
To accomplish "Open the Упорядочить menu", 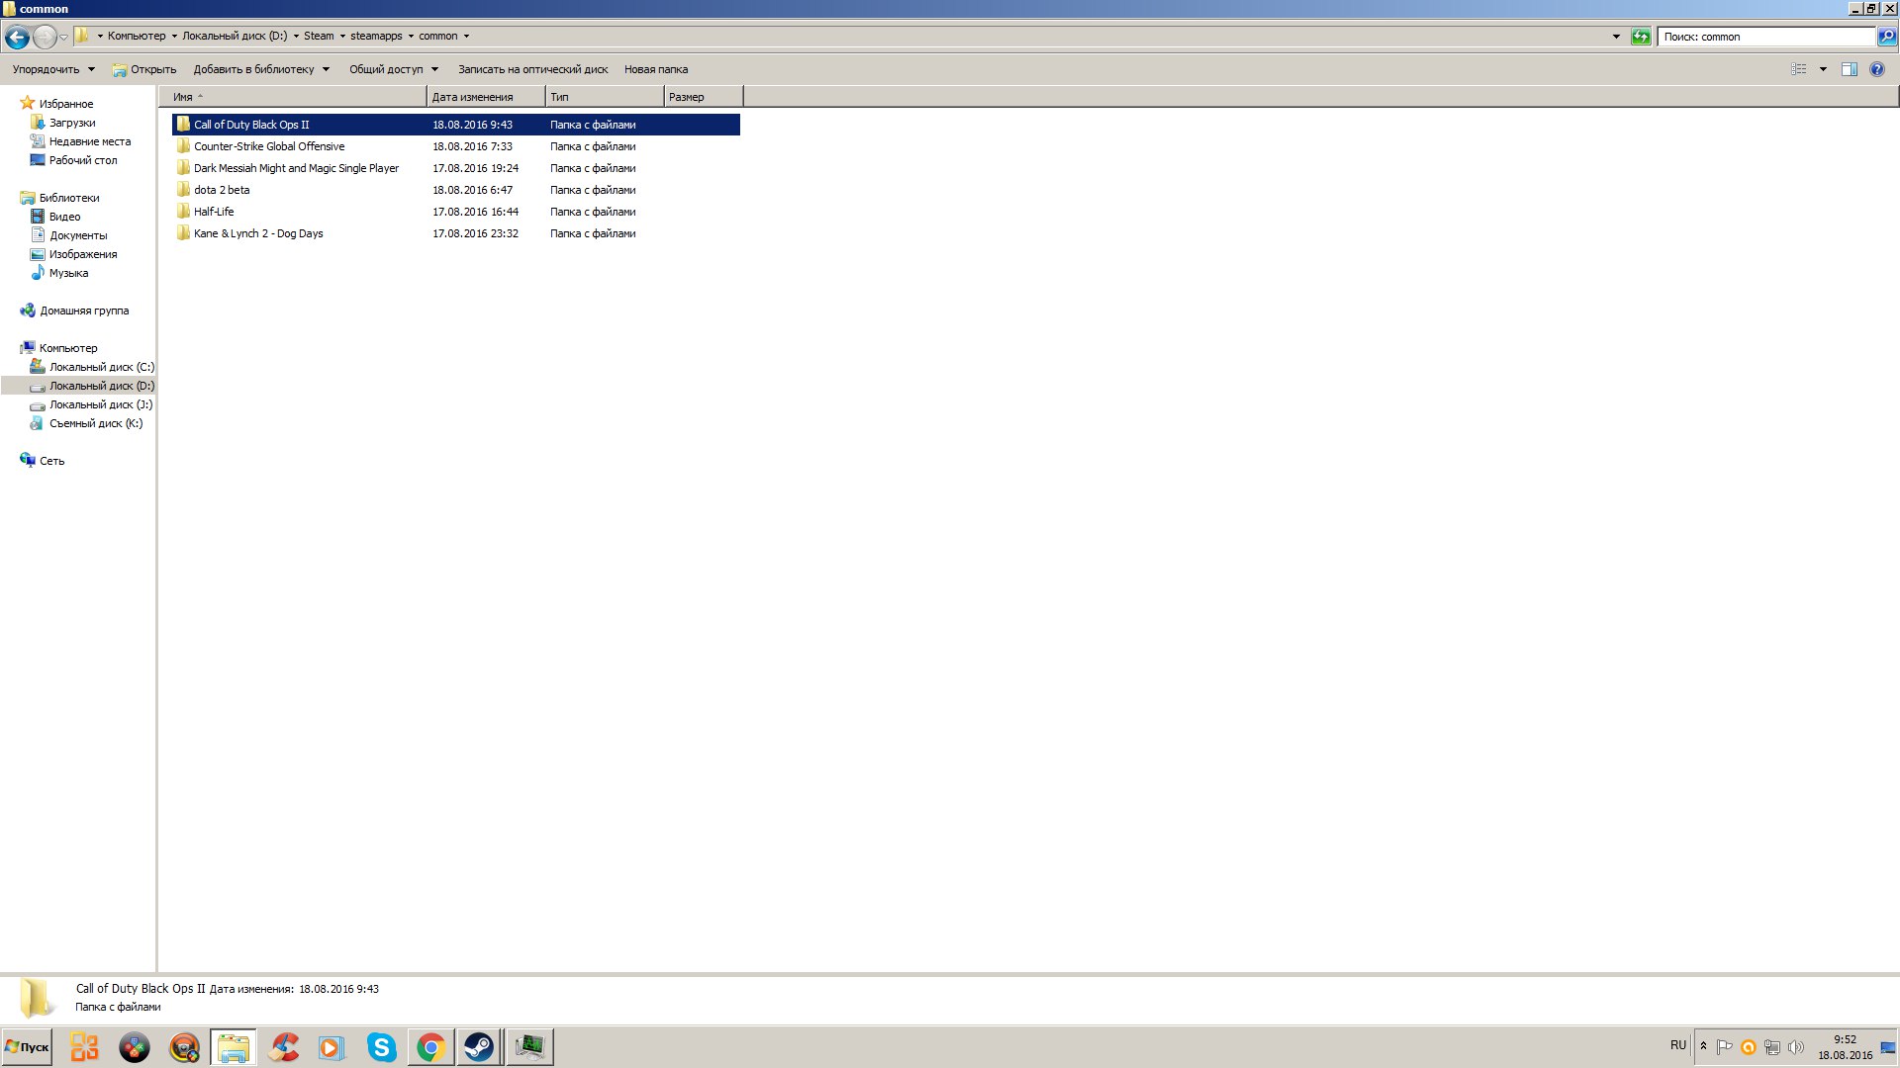I will point(53,69).
